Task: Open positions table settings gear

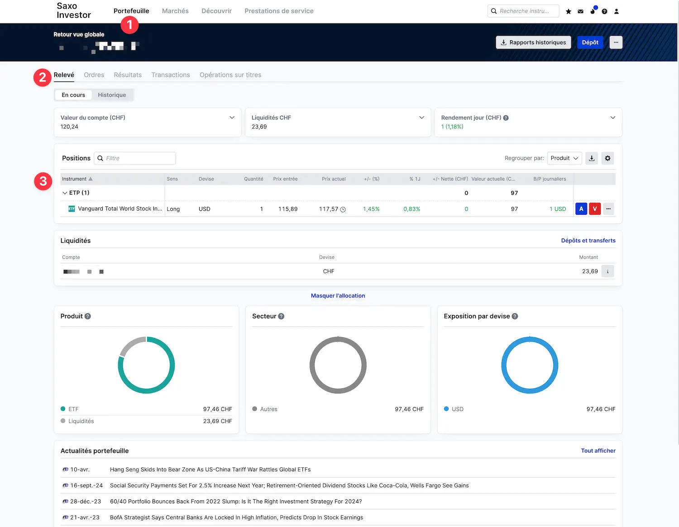Action: [x=607, y=158]
